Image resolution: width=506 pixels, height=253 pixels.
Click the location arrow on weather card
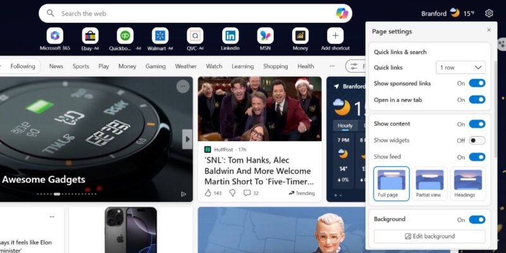tap(336, 86)
